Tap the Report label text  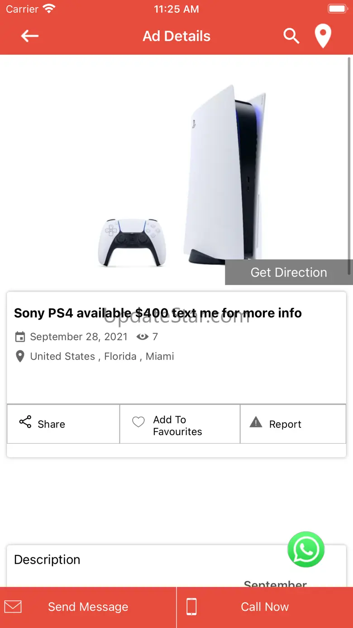(285, 424)
